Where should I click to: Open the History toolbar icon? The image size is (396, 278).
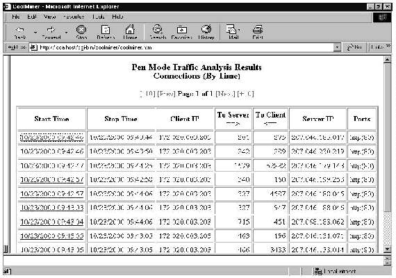(x=206, y=29)
